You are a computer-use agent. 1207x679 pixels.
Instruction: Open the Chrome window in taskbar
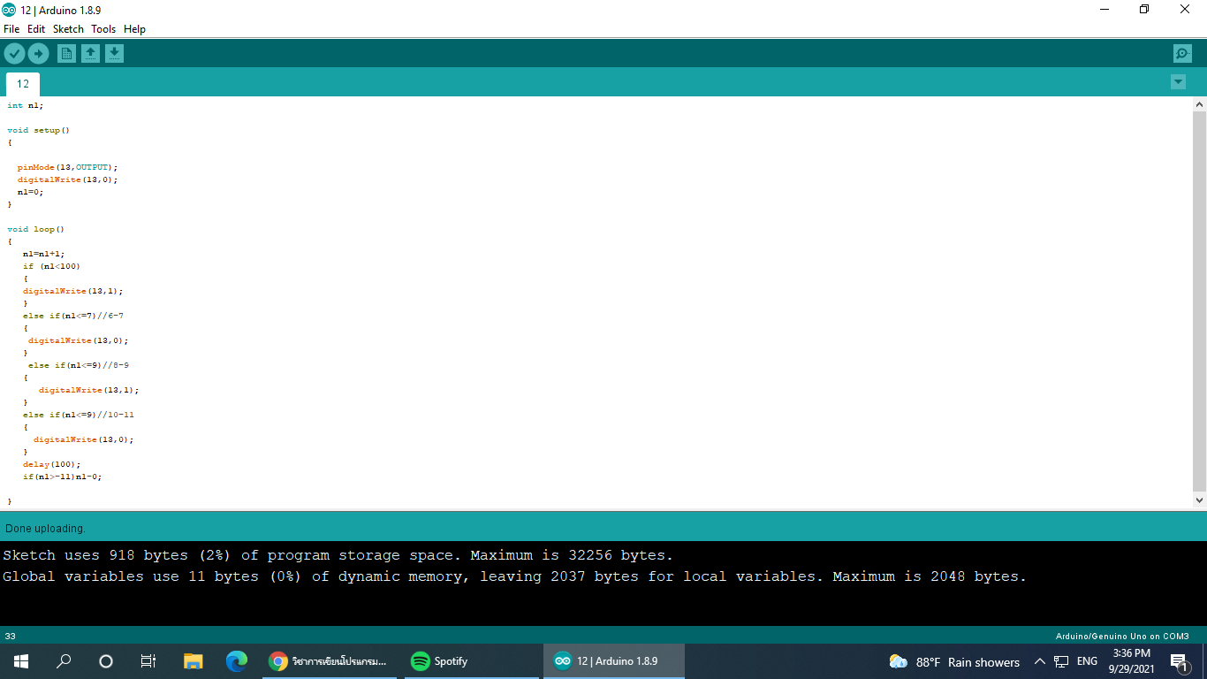[x=329, y=661]
